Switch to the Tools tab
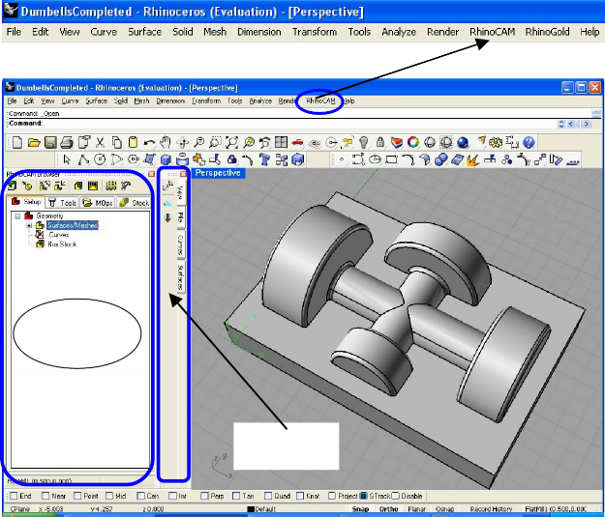Image resolution: width=605 pixels, height=517 pixels. [x=63, y=203]
